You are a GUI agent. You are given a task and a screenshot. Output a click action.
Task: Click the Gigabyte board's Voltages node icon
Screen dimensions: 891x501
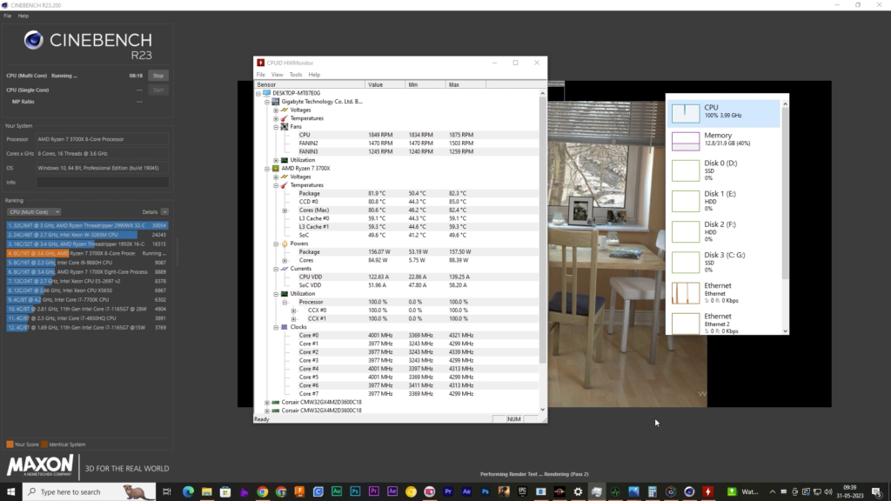285,110
